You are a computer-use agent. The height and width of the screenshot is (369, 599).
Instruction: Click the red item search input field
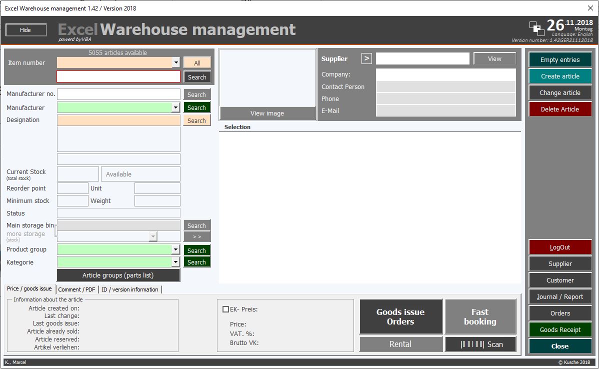(118, 76)
